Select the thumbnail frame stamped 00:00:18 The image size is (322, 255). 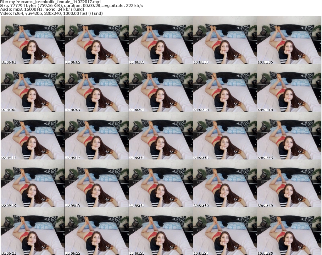pyautogui.click(x=161, y=183)
